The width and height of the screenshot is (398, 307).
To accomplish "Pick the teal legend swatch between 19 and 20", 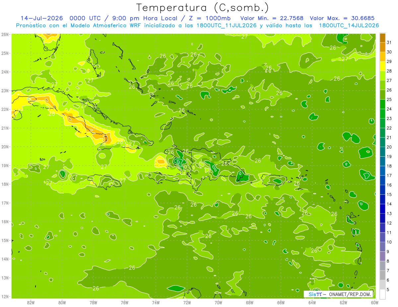I will 382,151.
